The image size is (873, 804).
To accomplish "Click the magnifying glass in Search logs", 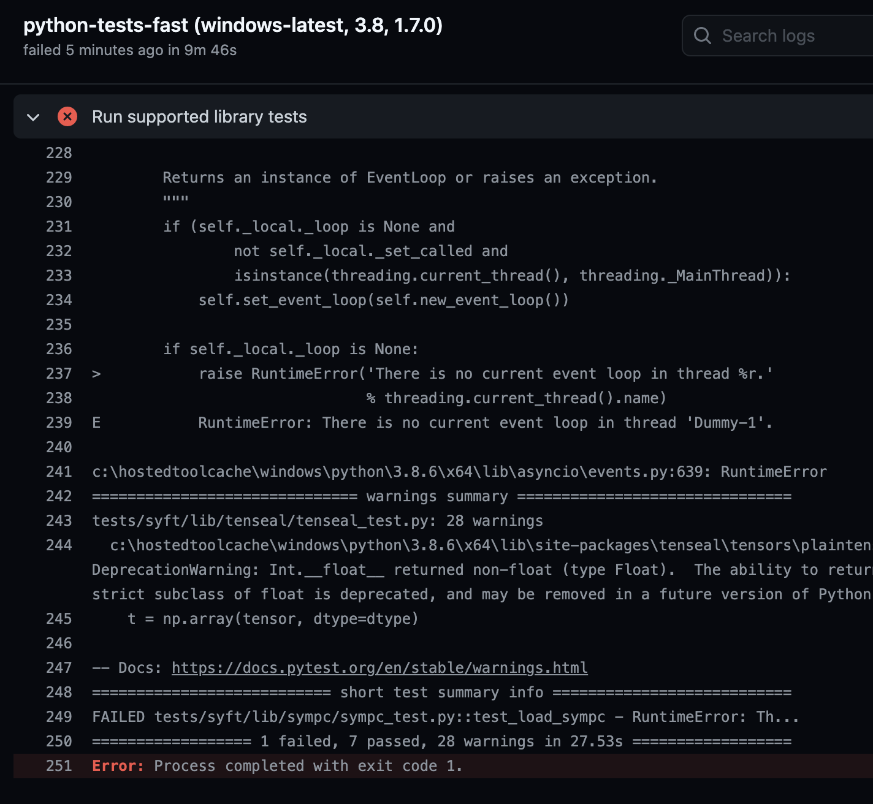I will point(703,36).
